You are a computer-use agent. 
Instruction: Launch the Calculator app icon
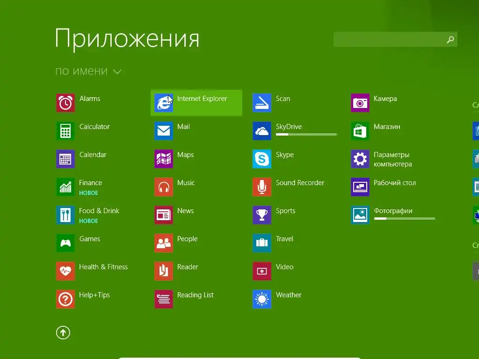pos(65,131)
